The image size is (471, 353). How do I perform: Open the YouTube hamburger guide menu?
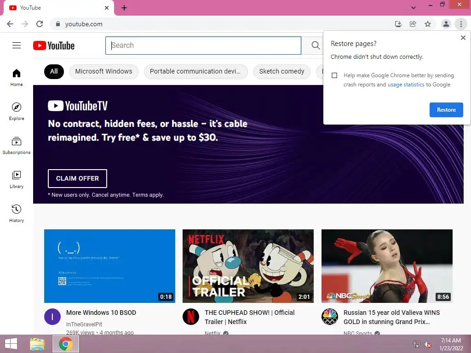(17, 46)
